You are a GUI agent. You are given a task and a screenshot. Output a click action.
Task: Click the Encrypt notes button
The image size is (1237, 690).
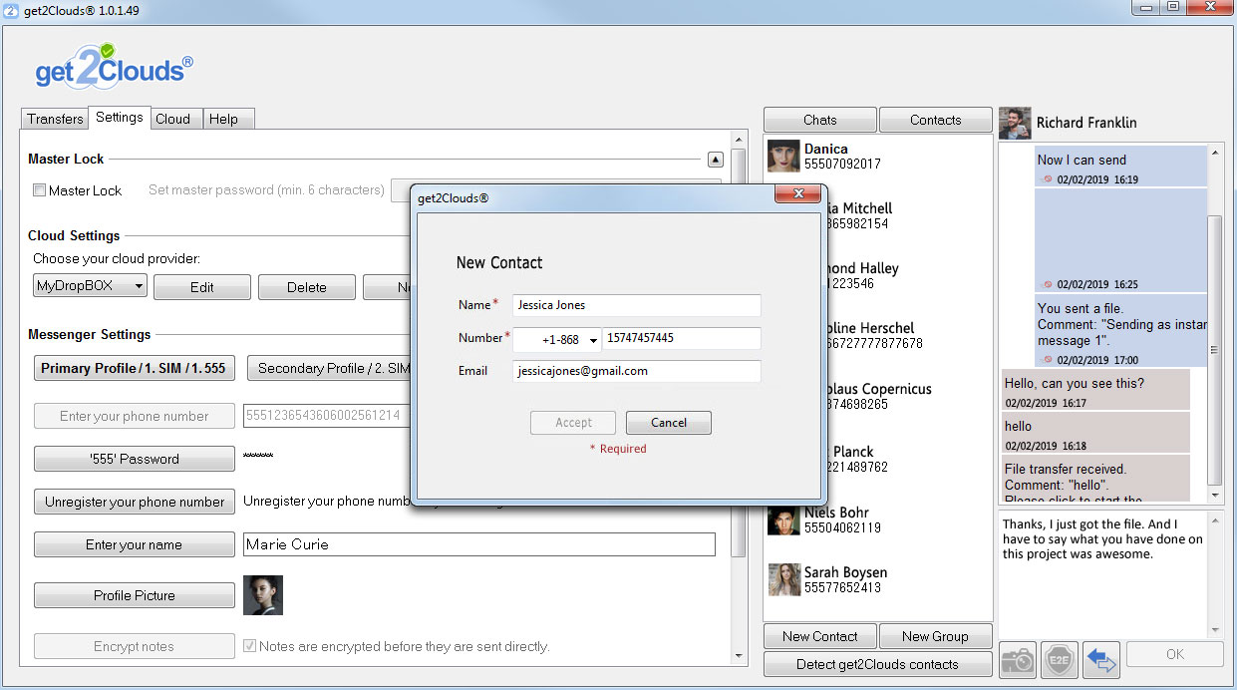(x=135, y=646)
